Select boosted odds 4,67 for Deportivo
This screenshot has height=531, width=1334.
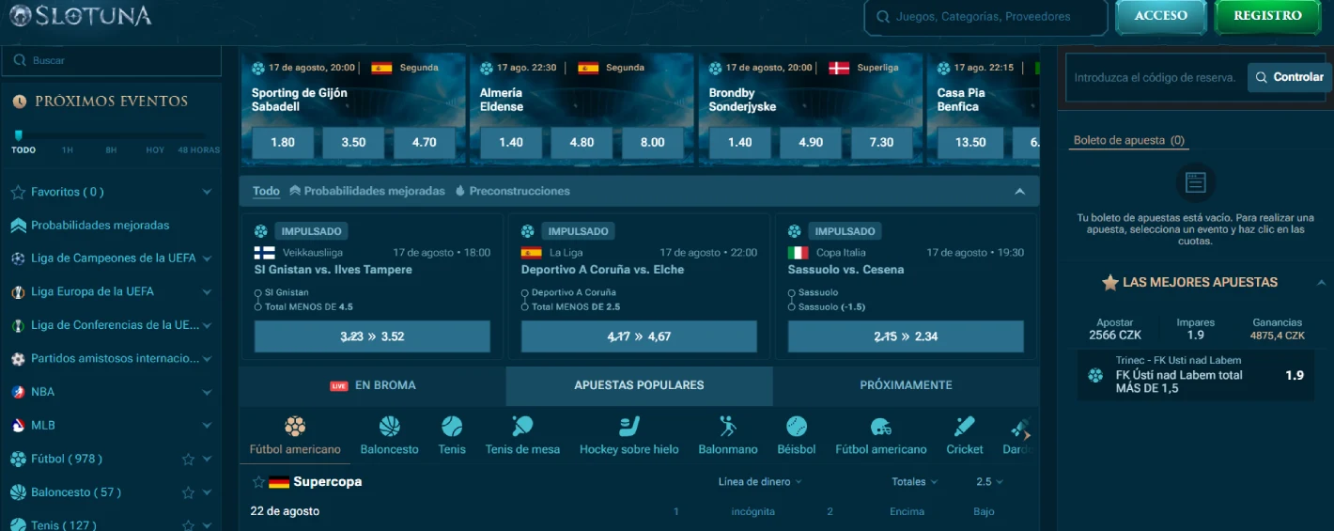pos(639,336)
